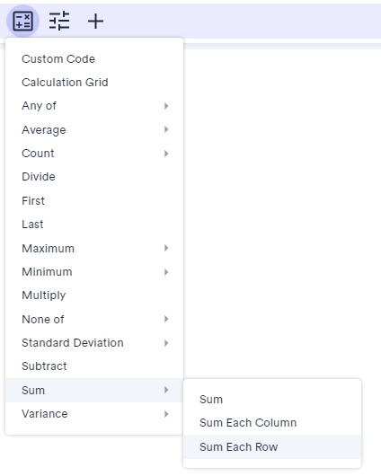Image resolution: width=381 pixels, height=476 pixels.
Task: Choose Calculation Grid option
Action: [94, 83]
